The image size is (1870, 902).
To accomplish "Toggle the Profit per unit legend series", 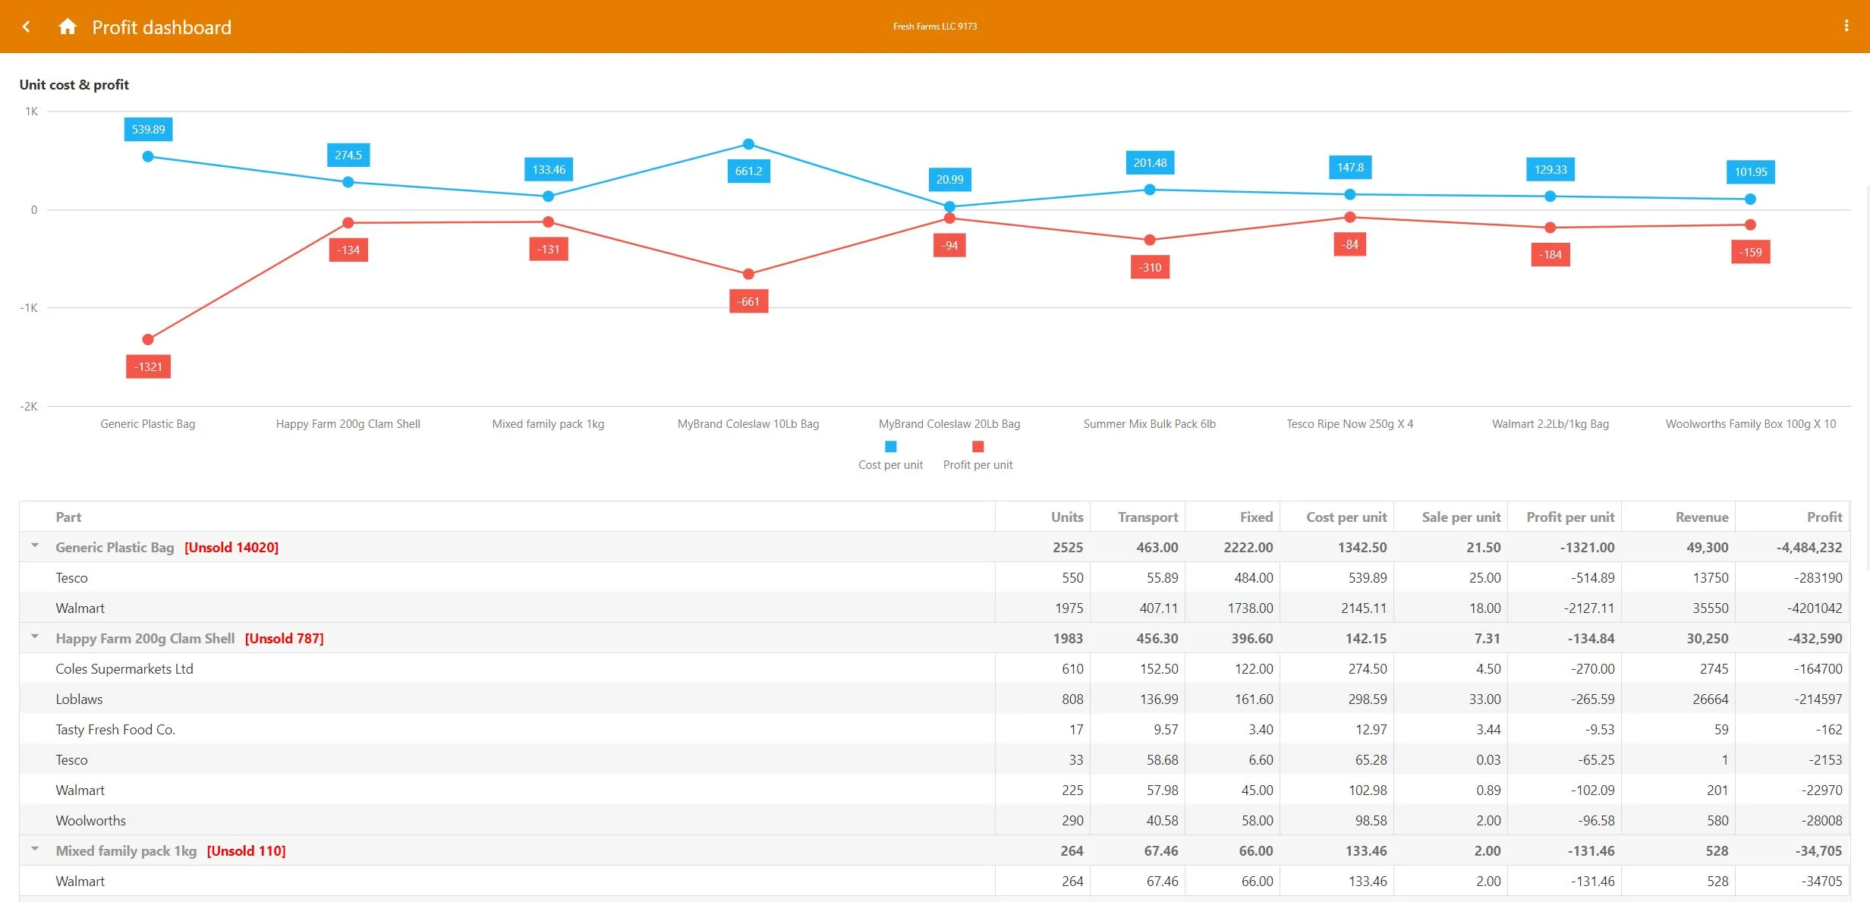I will (x=977, y=456).
